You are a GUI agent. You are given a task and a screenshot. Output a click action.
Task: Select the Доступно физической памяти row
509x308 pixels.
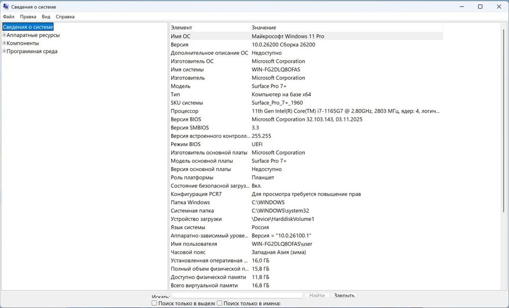[306, 277]
